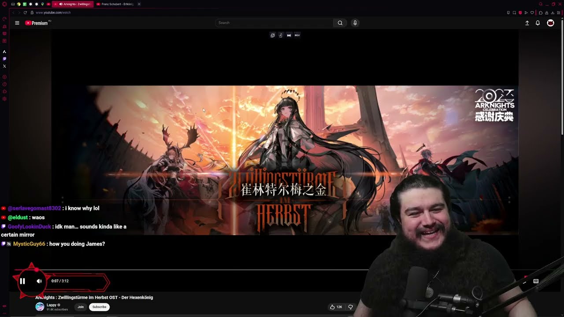Open the browser pinboard pin icon
This screenshot has height=317, width=564.
click(508, 13)
